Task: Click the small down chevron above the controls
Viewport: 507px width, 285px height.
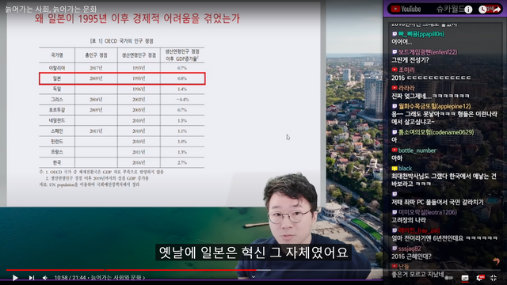Action: [x=253, y=276]
